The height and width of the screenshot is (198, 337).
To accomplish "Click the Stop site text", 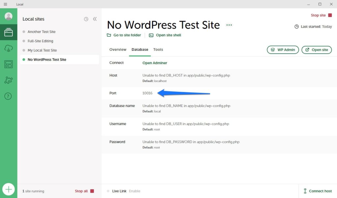I will point(318,15).
